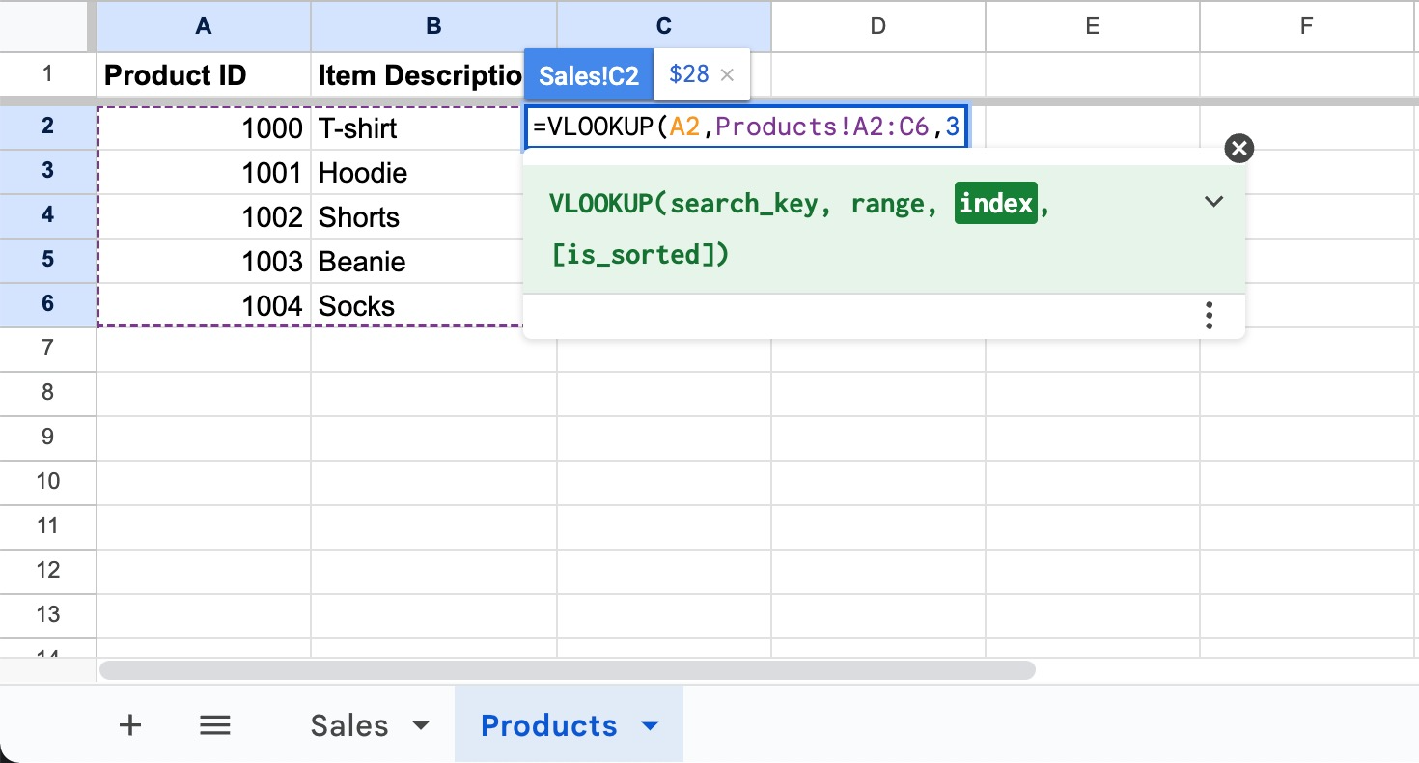
Task: Click the formula input in cell C2
Action: tap(743, 127)
